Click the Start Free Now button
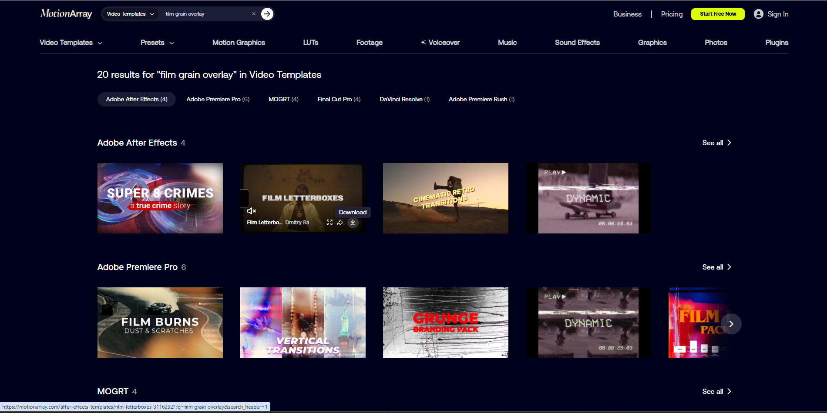Image resolution: width=827 pixels, height=413 pixels. click(717, 13)
